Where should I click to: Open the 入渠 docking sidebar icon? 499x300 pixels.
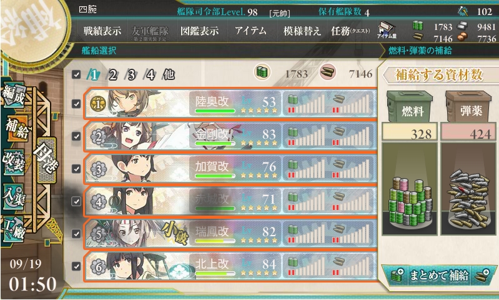[x=13, y=196]
